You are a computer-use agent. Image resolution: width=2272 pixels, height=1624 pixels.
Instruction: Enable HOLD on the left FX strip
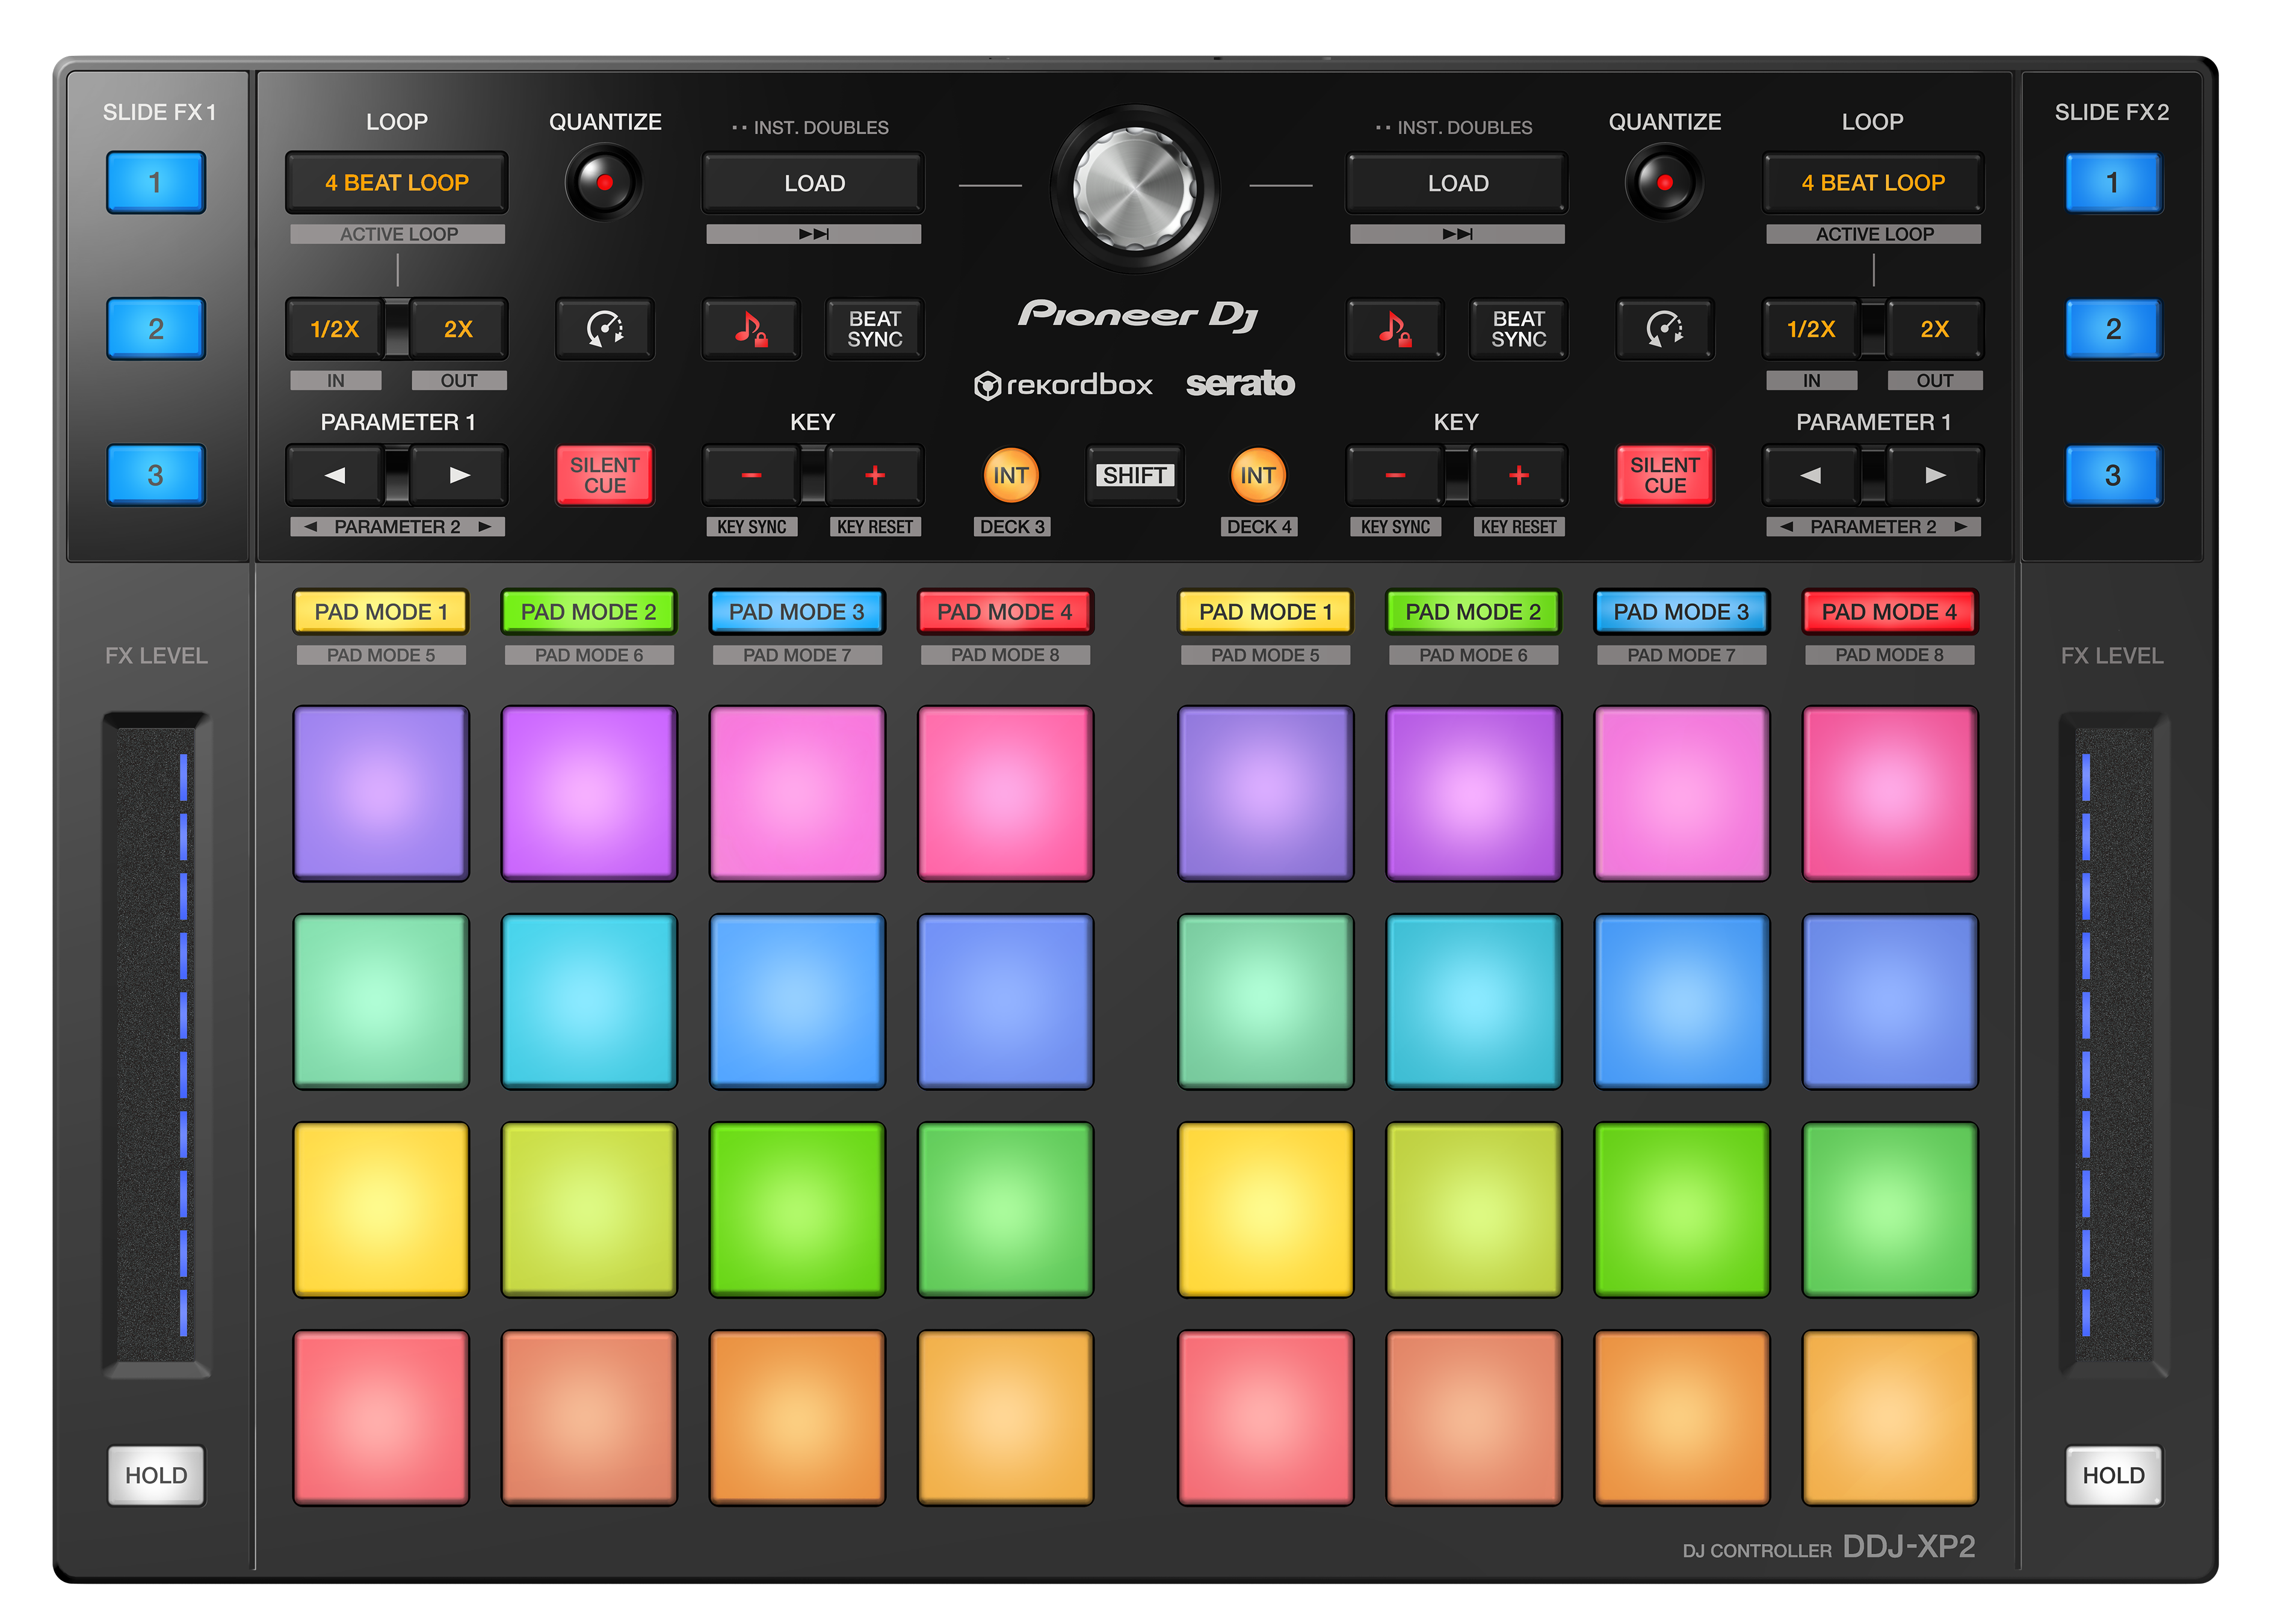pyautogui.click(x=155, y=1475)
